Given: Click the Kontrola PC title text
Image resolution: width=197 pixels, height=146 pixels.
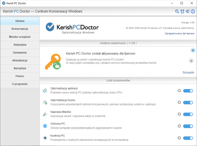Looking at the screenshot, I should pos(57,136).
